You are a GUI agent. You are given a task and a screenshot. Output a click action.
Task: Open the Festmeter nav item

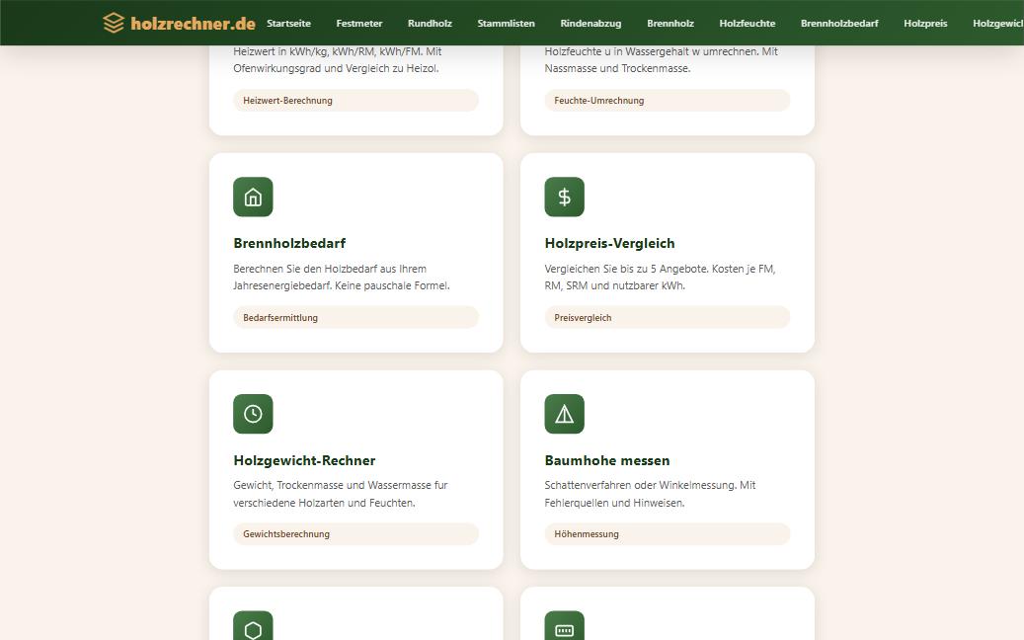click(359, 24)
